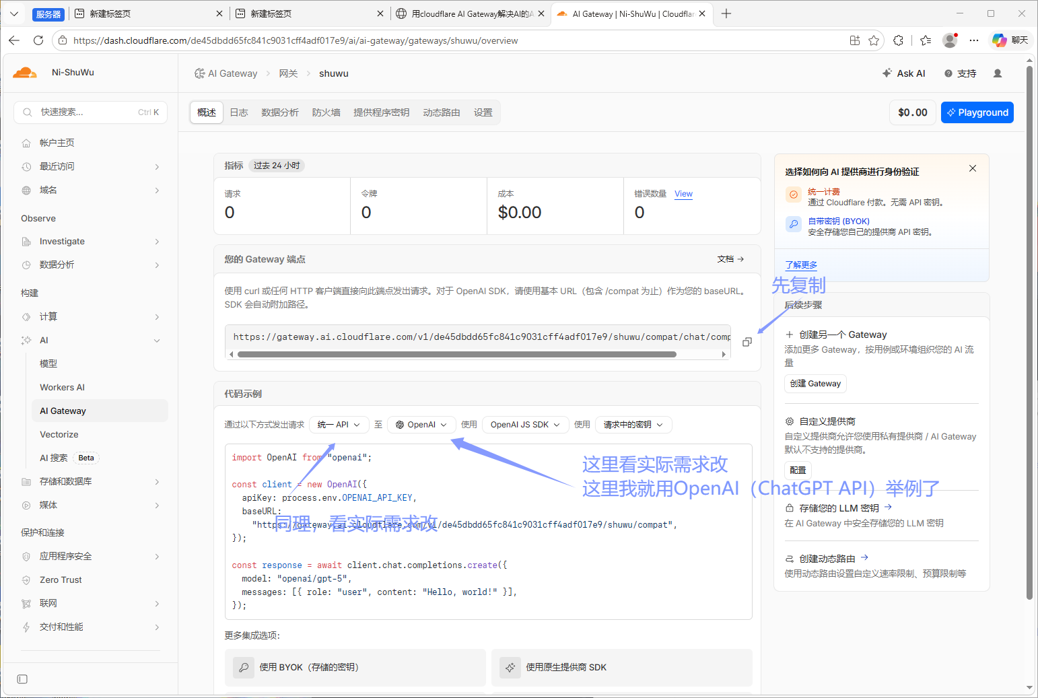The image size is (1038, 698).
Task: Collapse the AI sidebar section
Action: coord(91,340)
